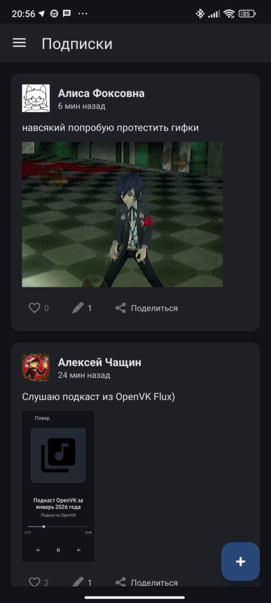This screenshot has width=271, height=603.
Task: Open the podcast player screenshot attachment
Action: 58,486
